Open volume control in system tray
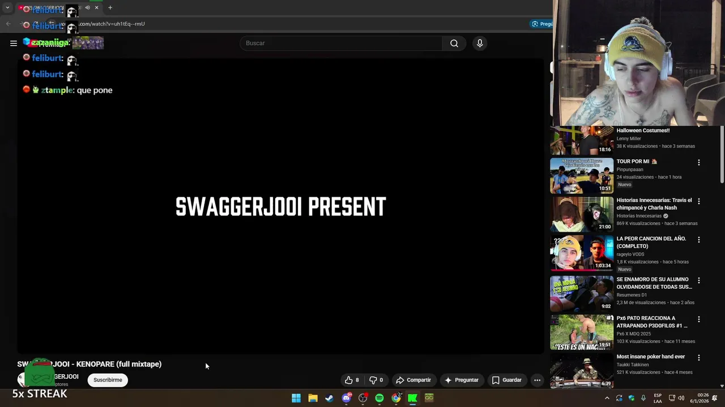This screenshot has width=725, height=407. point(681,398)
